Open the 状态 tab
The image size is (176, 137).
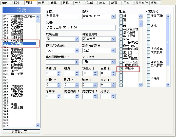[x=104, y=3]
